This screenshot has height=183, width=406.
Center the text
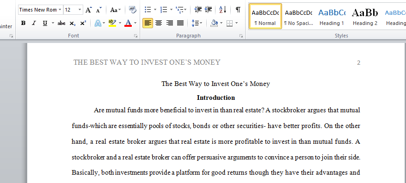159,23
